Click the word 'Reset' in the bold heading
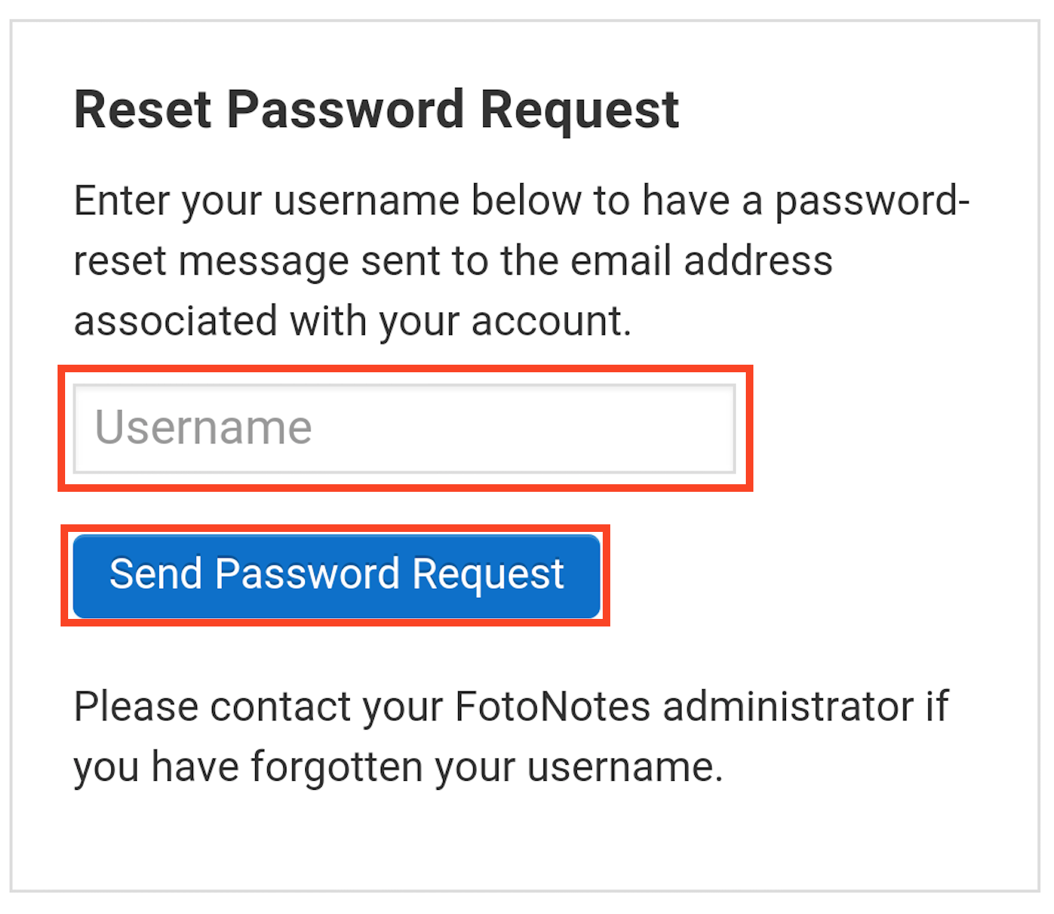The image size is (1054, 914). [143, 110]
